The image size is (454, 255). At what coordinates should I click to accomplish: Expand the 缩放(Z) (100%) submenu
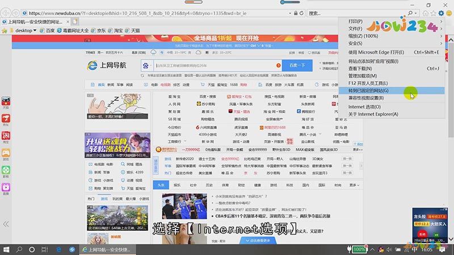[392, 36]
